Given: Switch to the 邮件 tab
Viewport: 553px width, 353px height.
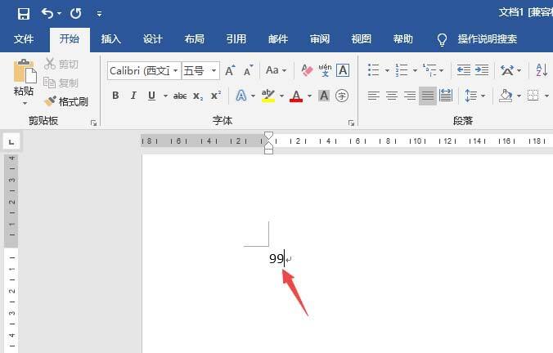Looking at the screenshot, I should (x=278, y=38).
